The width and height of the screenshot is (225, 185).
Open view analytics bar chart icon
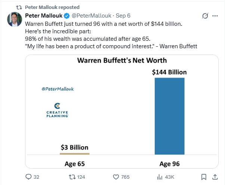pyautogui.click(x=160, y=177)
